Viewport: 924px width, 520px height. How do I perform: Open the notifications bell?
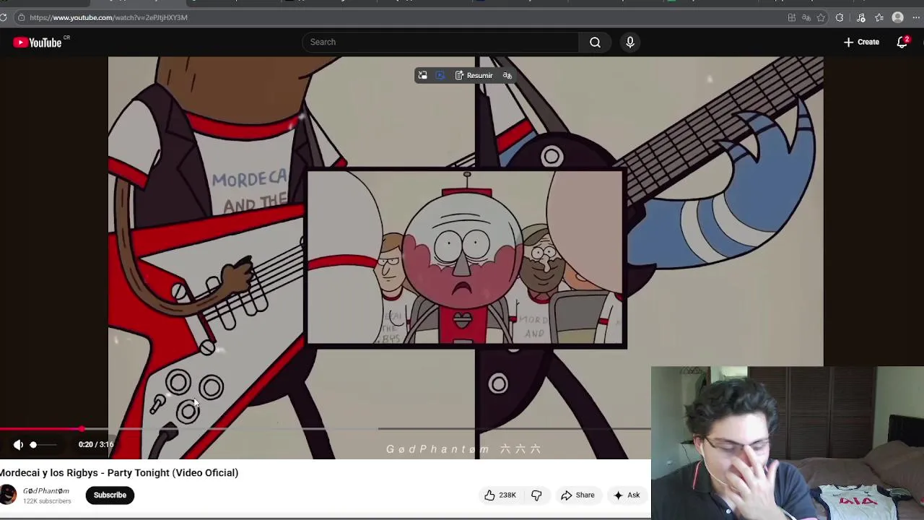point(902,42)
